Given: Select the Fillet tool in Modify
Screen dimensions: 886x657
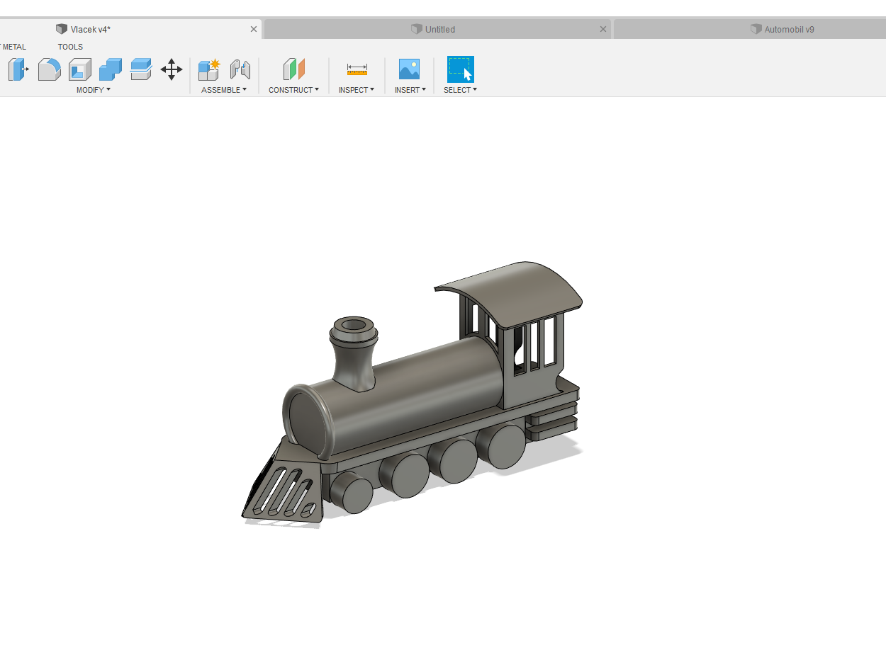Looking at the screenshot, I should [x=49, y=69].
